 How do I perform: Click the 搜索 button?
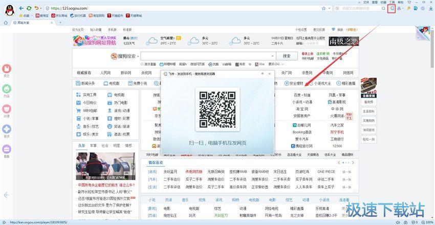pos(287,56)
